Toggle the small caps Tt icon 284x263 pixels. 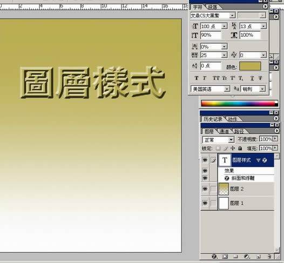225,78
